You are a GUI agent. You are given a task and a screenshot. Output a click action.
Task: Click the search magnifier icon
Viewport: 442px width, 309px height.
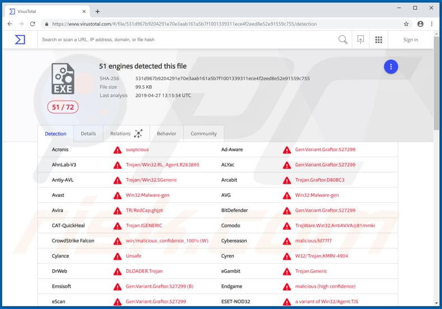click(x=342, y=39)
